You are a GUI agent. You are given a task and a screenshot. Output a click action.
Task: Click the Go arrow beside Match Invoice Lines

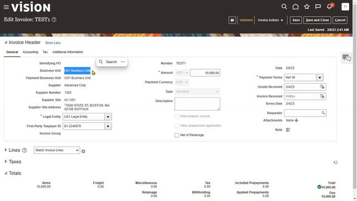tap(83, 151)
